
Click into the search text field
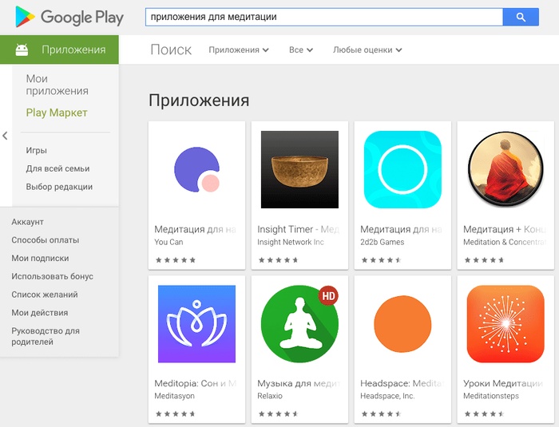(x=324, y=17)
